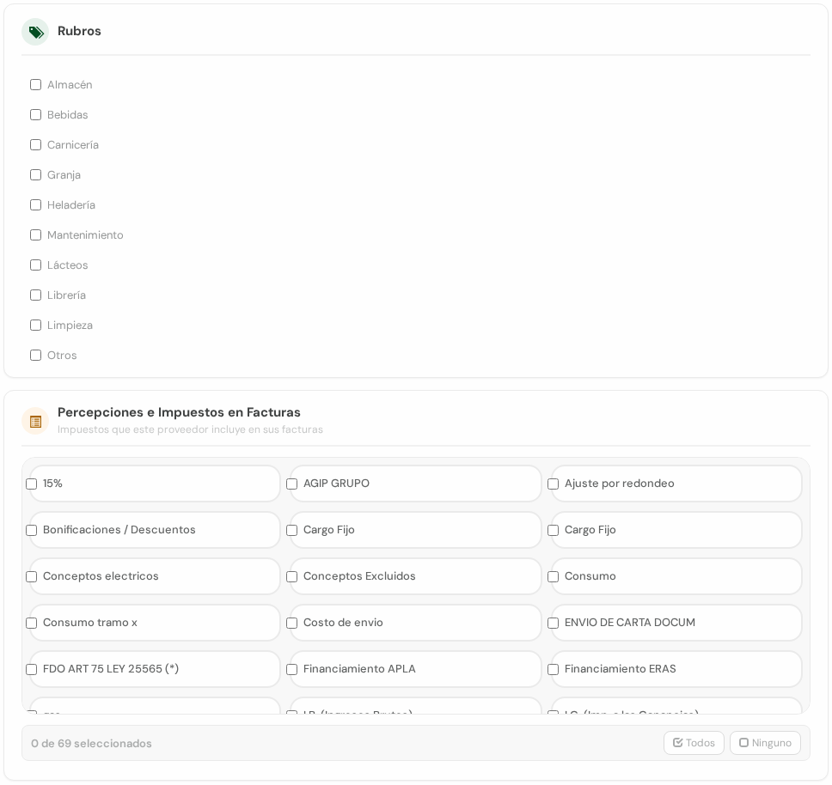Viewport: 832px width, 785px height.
Task: Select the Granja checkbox
Action: pos(35,175)
